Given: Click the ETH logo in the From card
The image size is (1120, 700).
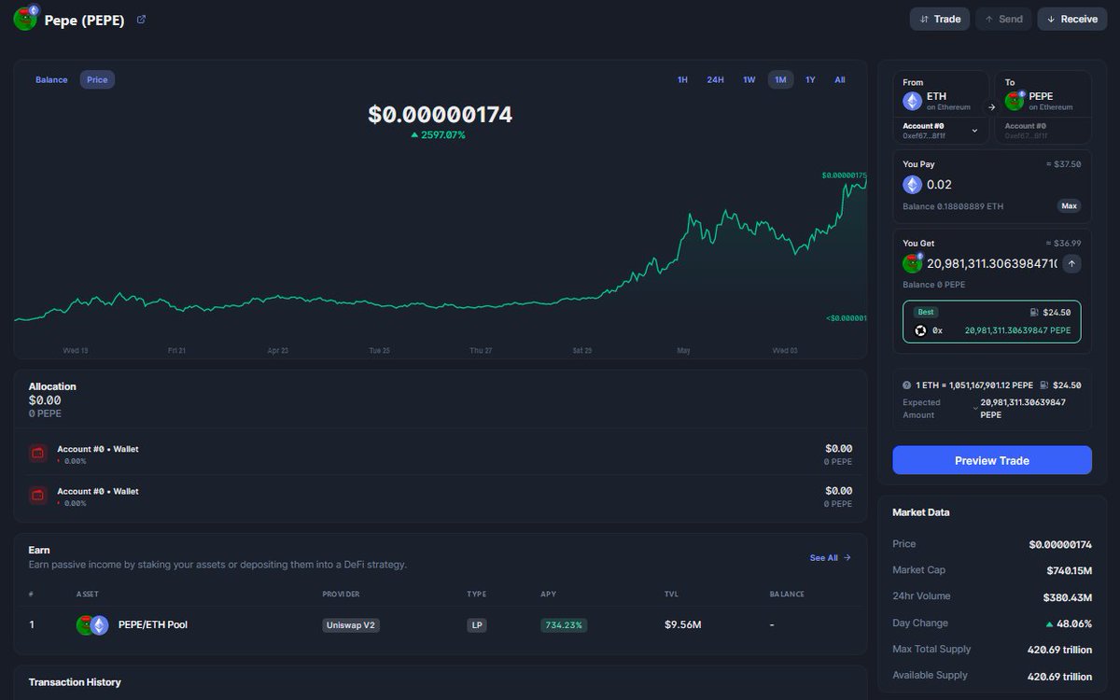Looking at the screenshot, I should (912, 101).
